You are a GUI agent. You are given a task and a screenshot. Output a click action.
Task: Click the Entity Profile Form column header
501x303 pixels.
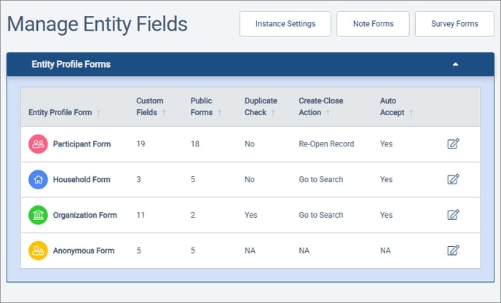60,112
